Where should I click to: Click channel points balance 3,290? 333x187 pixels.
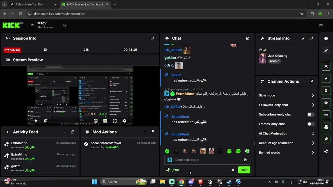pos(172,170)
